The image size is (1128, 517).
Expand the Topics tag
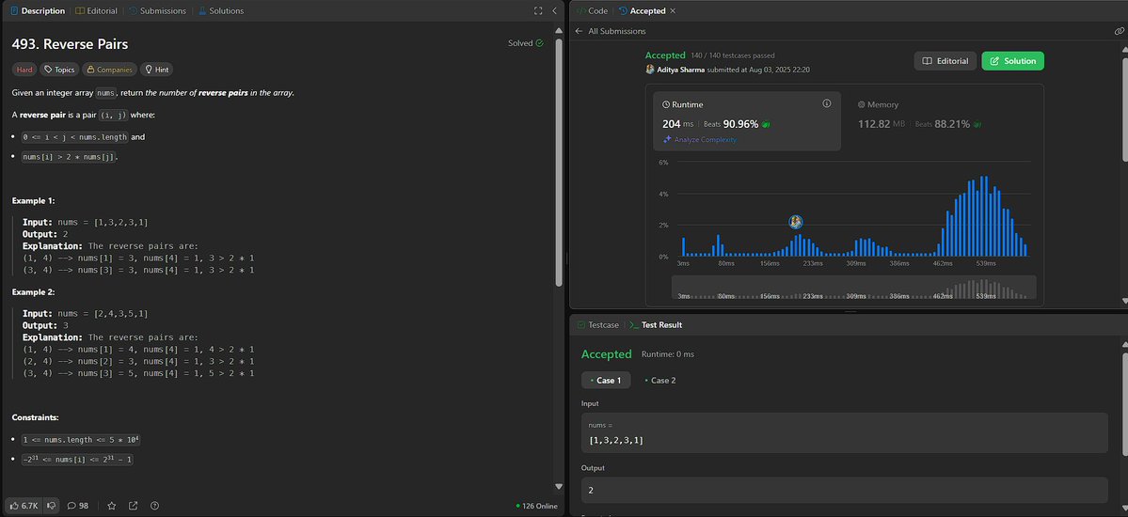[59, 70]
